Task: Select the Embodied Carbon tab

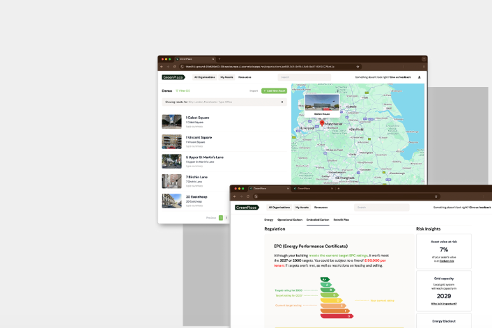Action: [318, 220]
